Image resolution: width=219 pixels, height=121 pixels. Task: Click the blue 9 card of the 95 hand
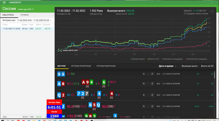point(59,74)
